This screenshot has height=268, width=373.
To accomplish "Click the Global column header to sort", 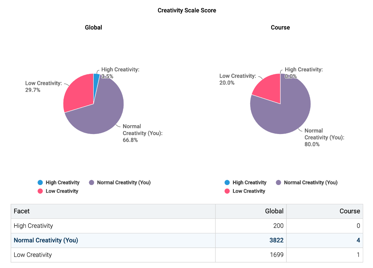I will point(274,211).
